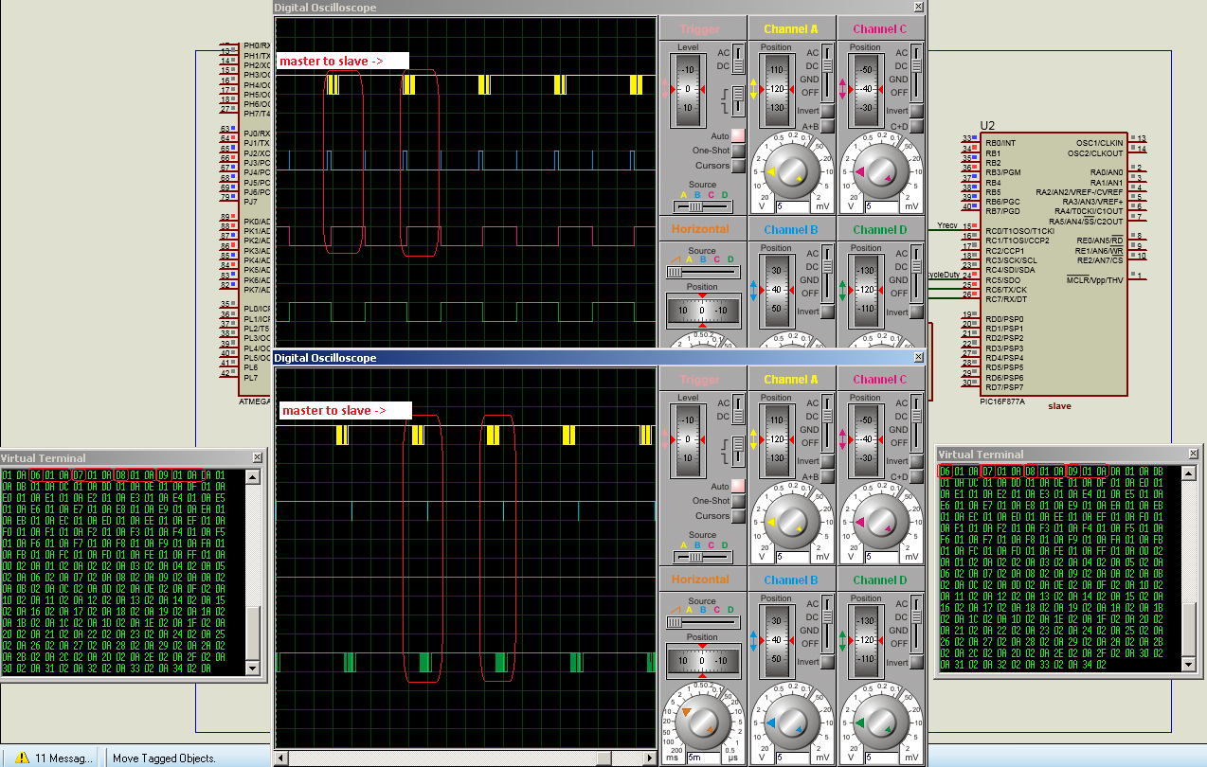Enable Auto trigger in lower oscilloscope
1207x767 pixels.
point(738,486)
